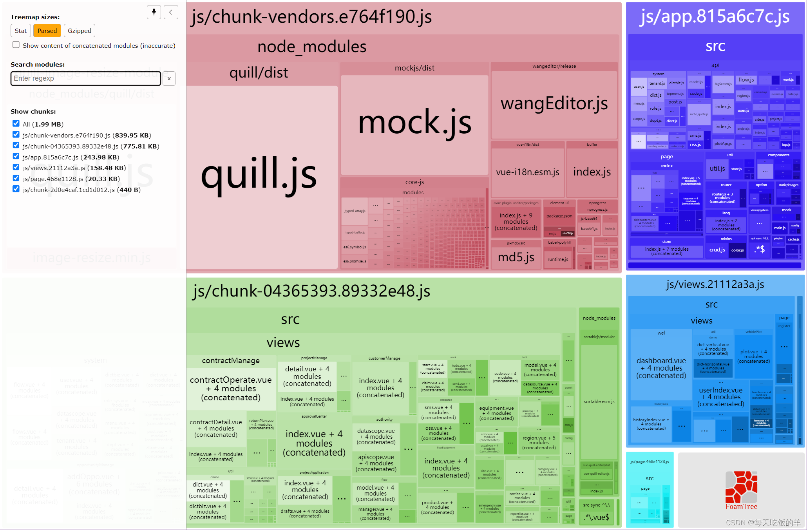Disable js/views.21112a3a.js chunk visibility
Screen dimensions: 807x530
pyautogui.click(x=15, y=167)
